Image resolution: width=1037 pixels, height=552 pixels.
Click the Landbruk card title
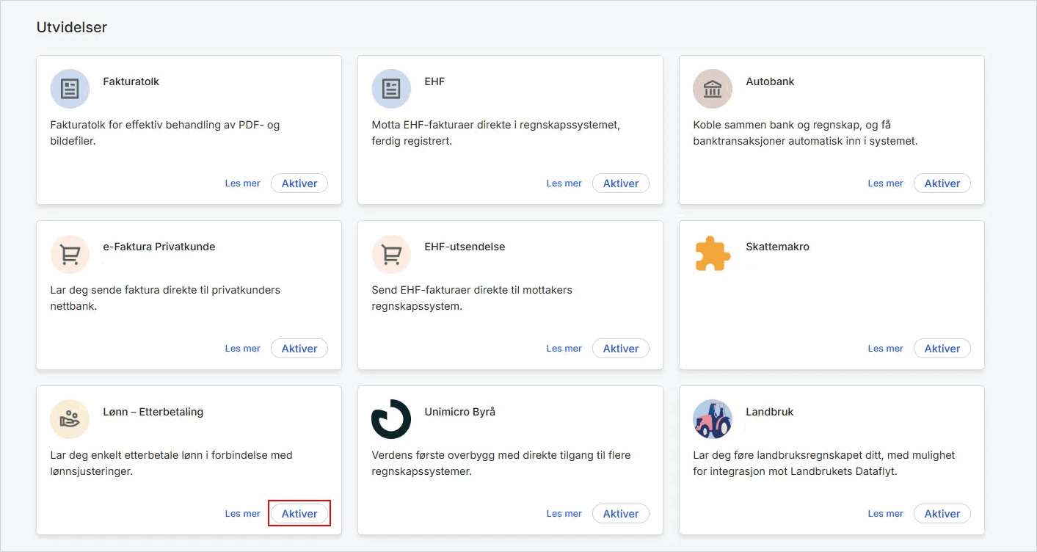[x=770, y=412]
